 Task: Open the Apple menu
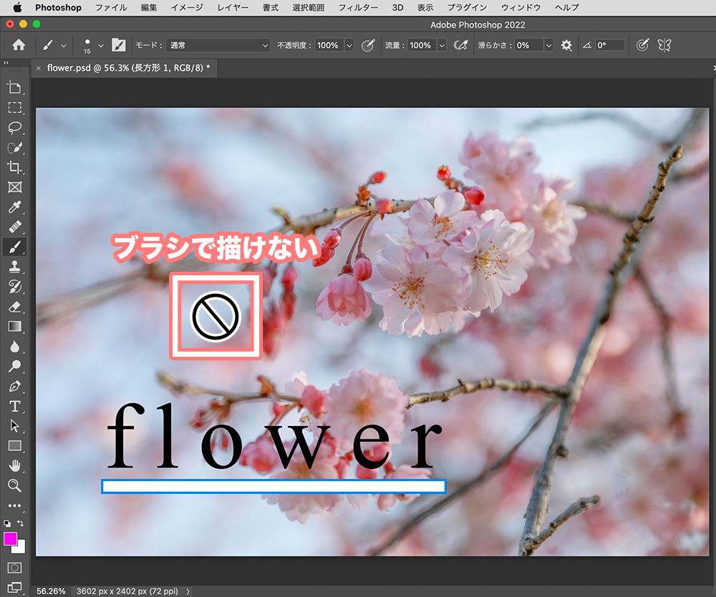[17, 7]
